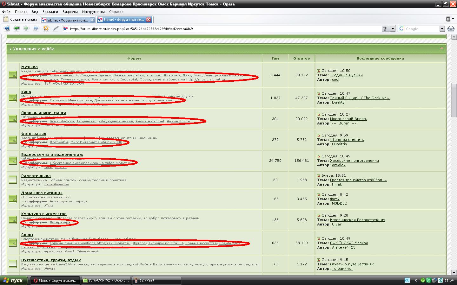Click the forum status icon beside Музыка
The image size is (457, 285).
click(13, 75)
